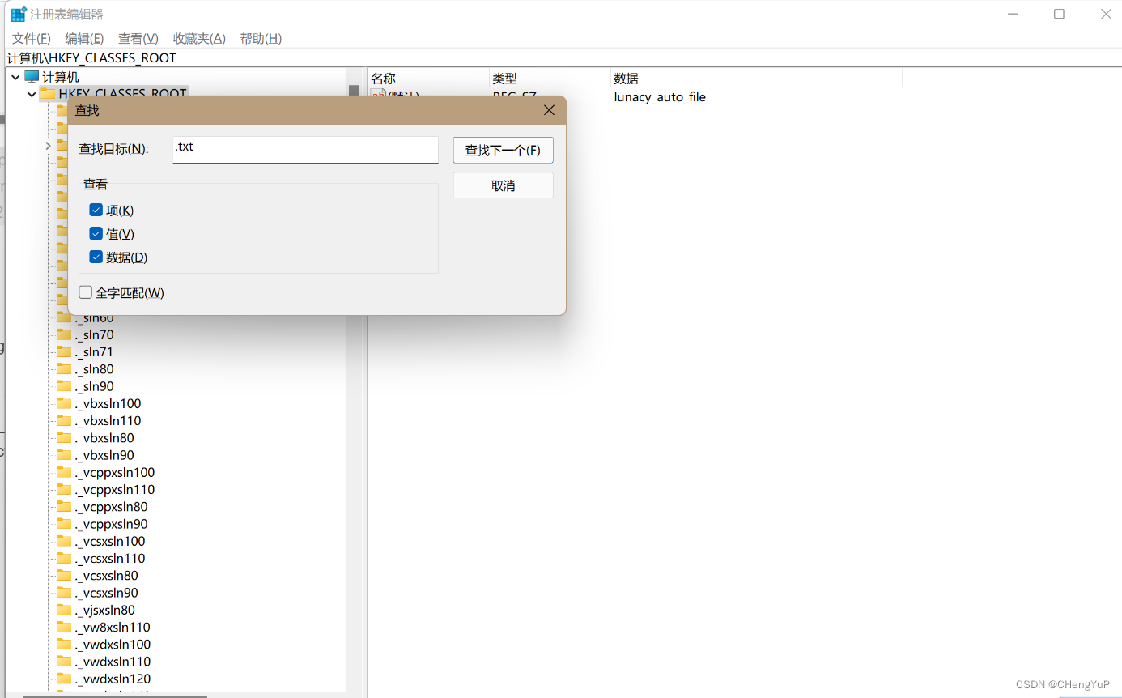The image size is (1122, 698).
Task: Click folder icon next to ._sln71
Action: 64,351
